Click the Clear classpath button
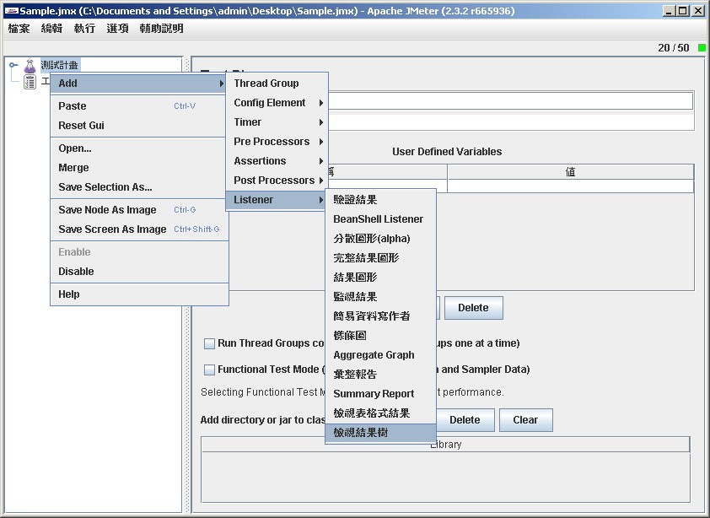Screen dimensions: 710x518 coord(525,420)
